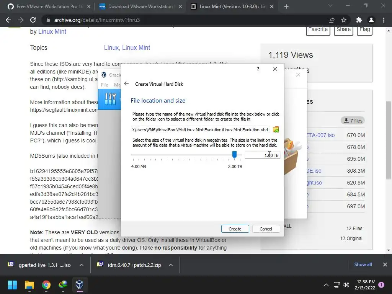392x294 pixels.
Task: Click the 12 Files text
Action: pos(354,229)
